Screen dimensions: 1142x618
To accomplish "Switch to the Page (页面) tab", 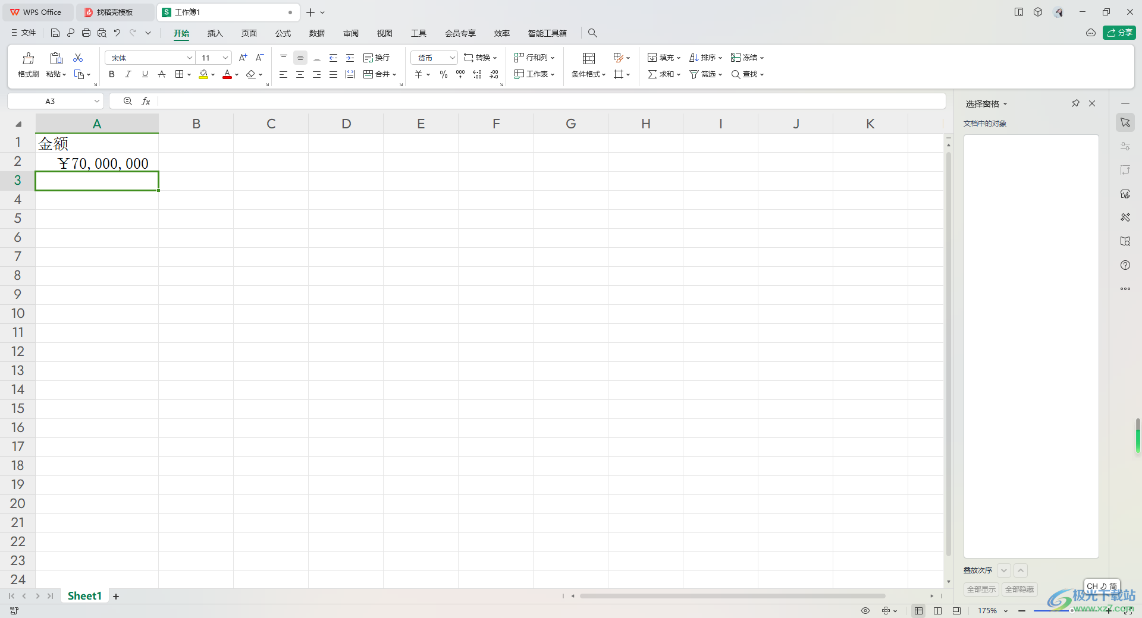I will click(249, 33).
